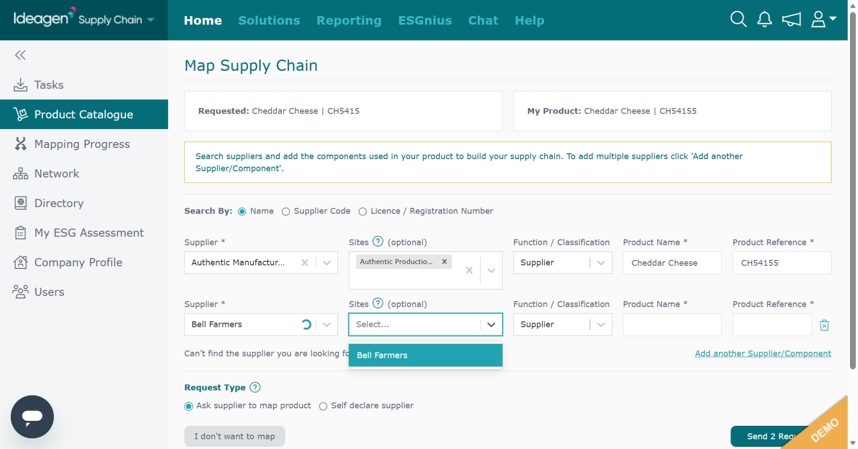Click the Company Profile house icon

21,262
